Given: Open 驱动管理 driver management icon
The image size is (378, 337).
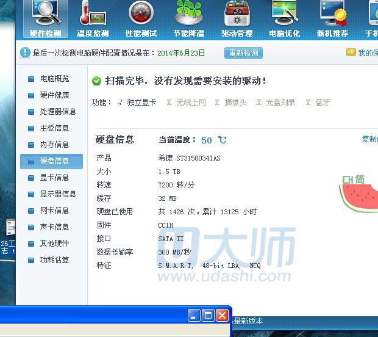Looking at the screenshot, I should coord(237,18).
